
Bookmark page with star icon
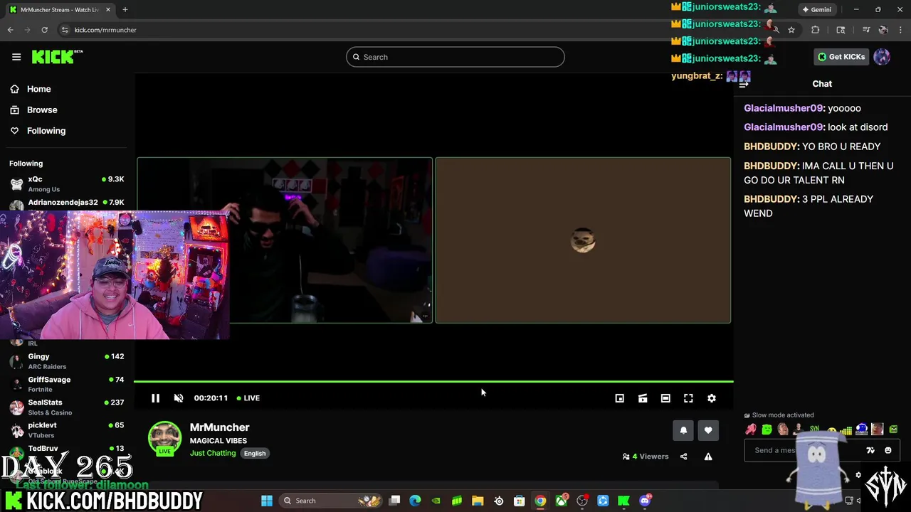click(791, 30)
